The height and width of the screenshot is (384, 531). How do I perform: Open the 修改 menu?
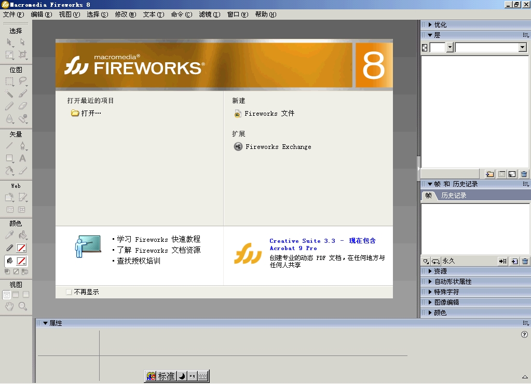pyautogui.click(x=126, y=14)
